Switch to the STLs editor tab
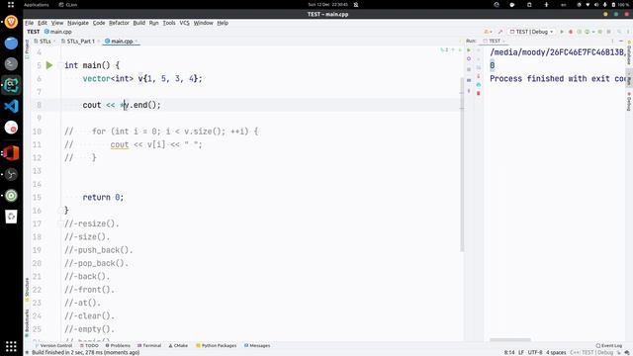The width and height of the screenshot is (633, 356). pos(44,42)
